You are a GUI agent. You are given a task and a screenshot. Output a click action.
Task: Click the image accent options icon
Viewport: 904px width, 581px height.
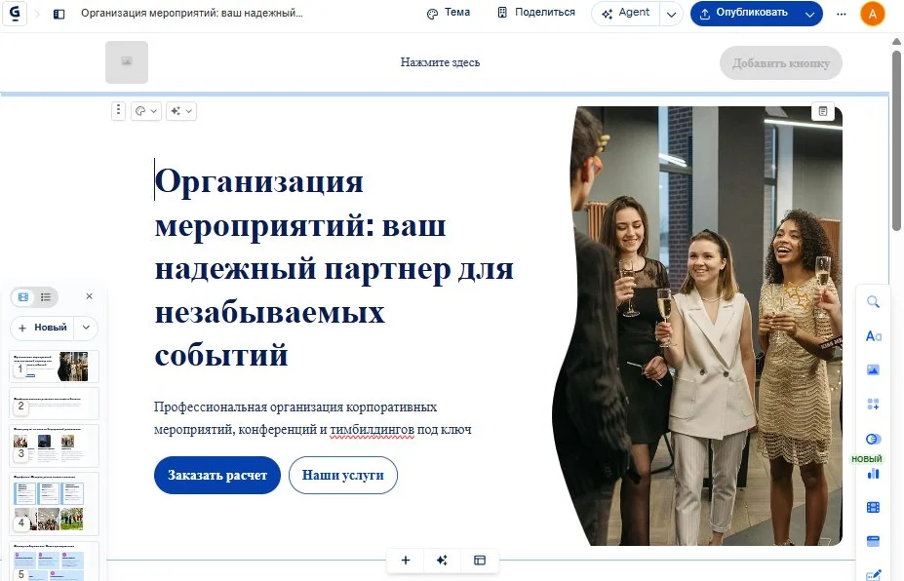tap(823, 111)
